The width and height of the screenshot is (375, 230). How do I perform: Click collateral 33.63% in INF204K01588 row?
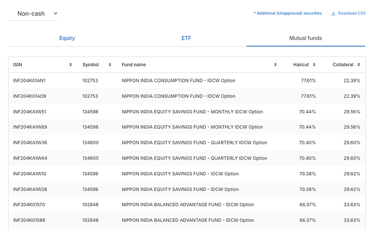[x=352, y=220]
